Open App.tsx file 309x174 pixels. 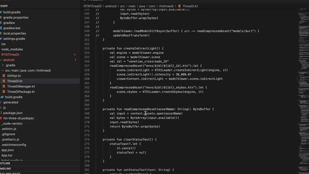tap(7, 156)
